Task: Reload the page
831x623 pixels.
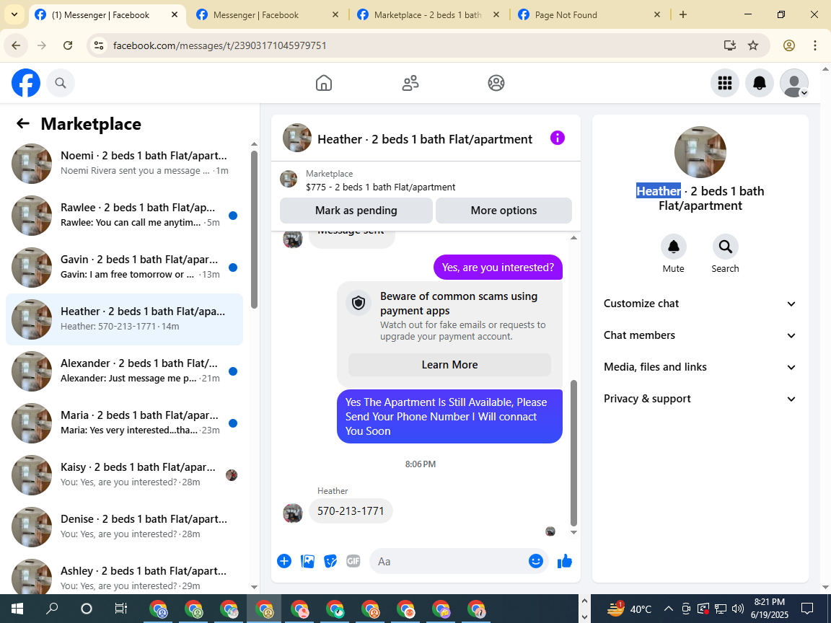Action: tap(68, 45)
